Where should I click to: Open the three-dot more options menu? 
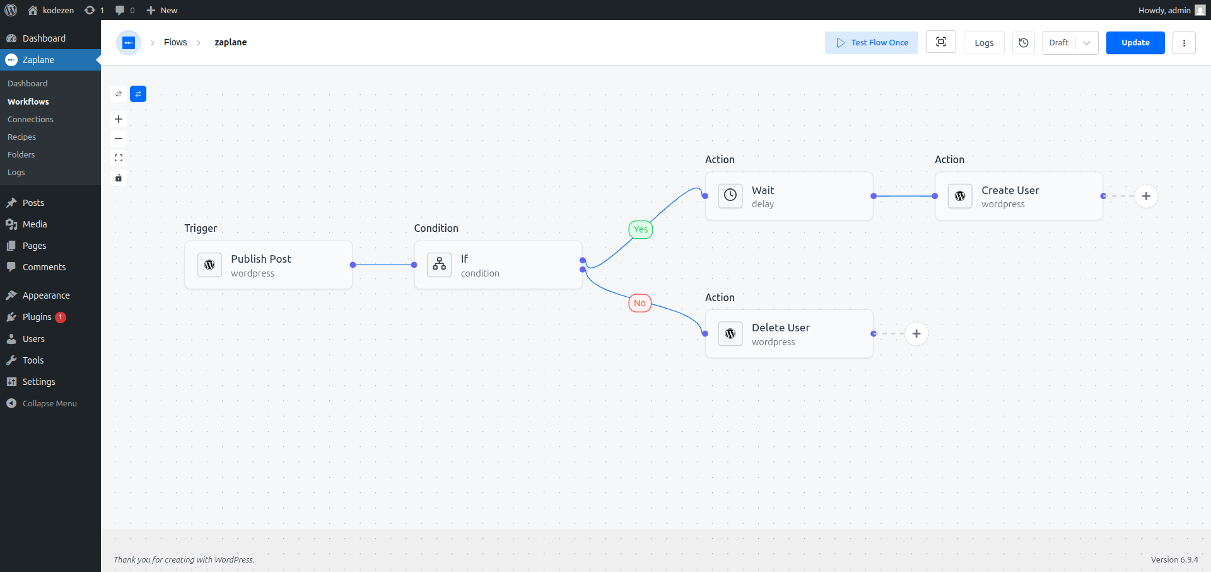pos(1184,43)
